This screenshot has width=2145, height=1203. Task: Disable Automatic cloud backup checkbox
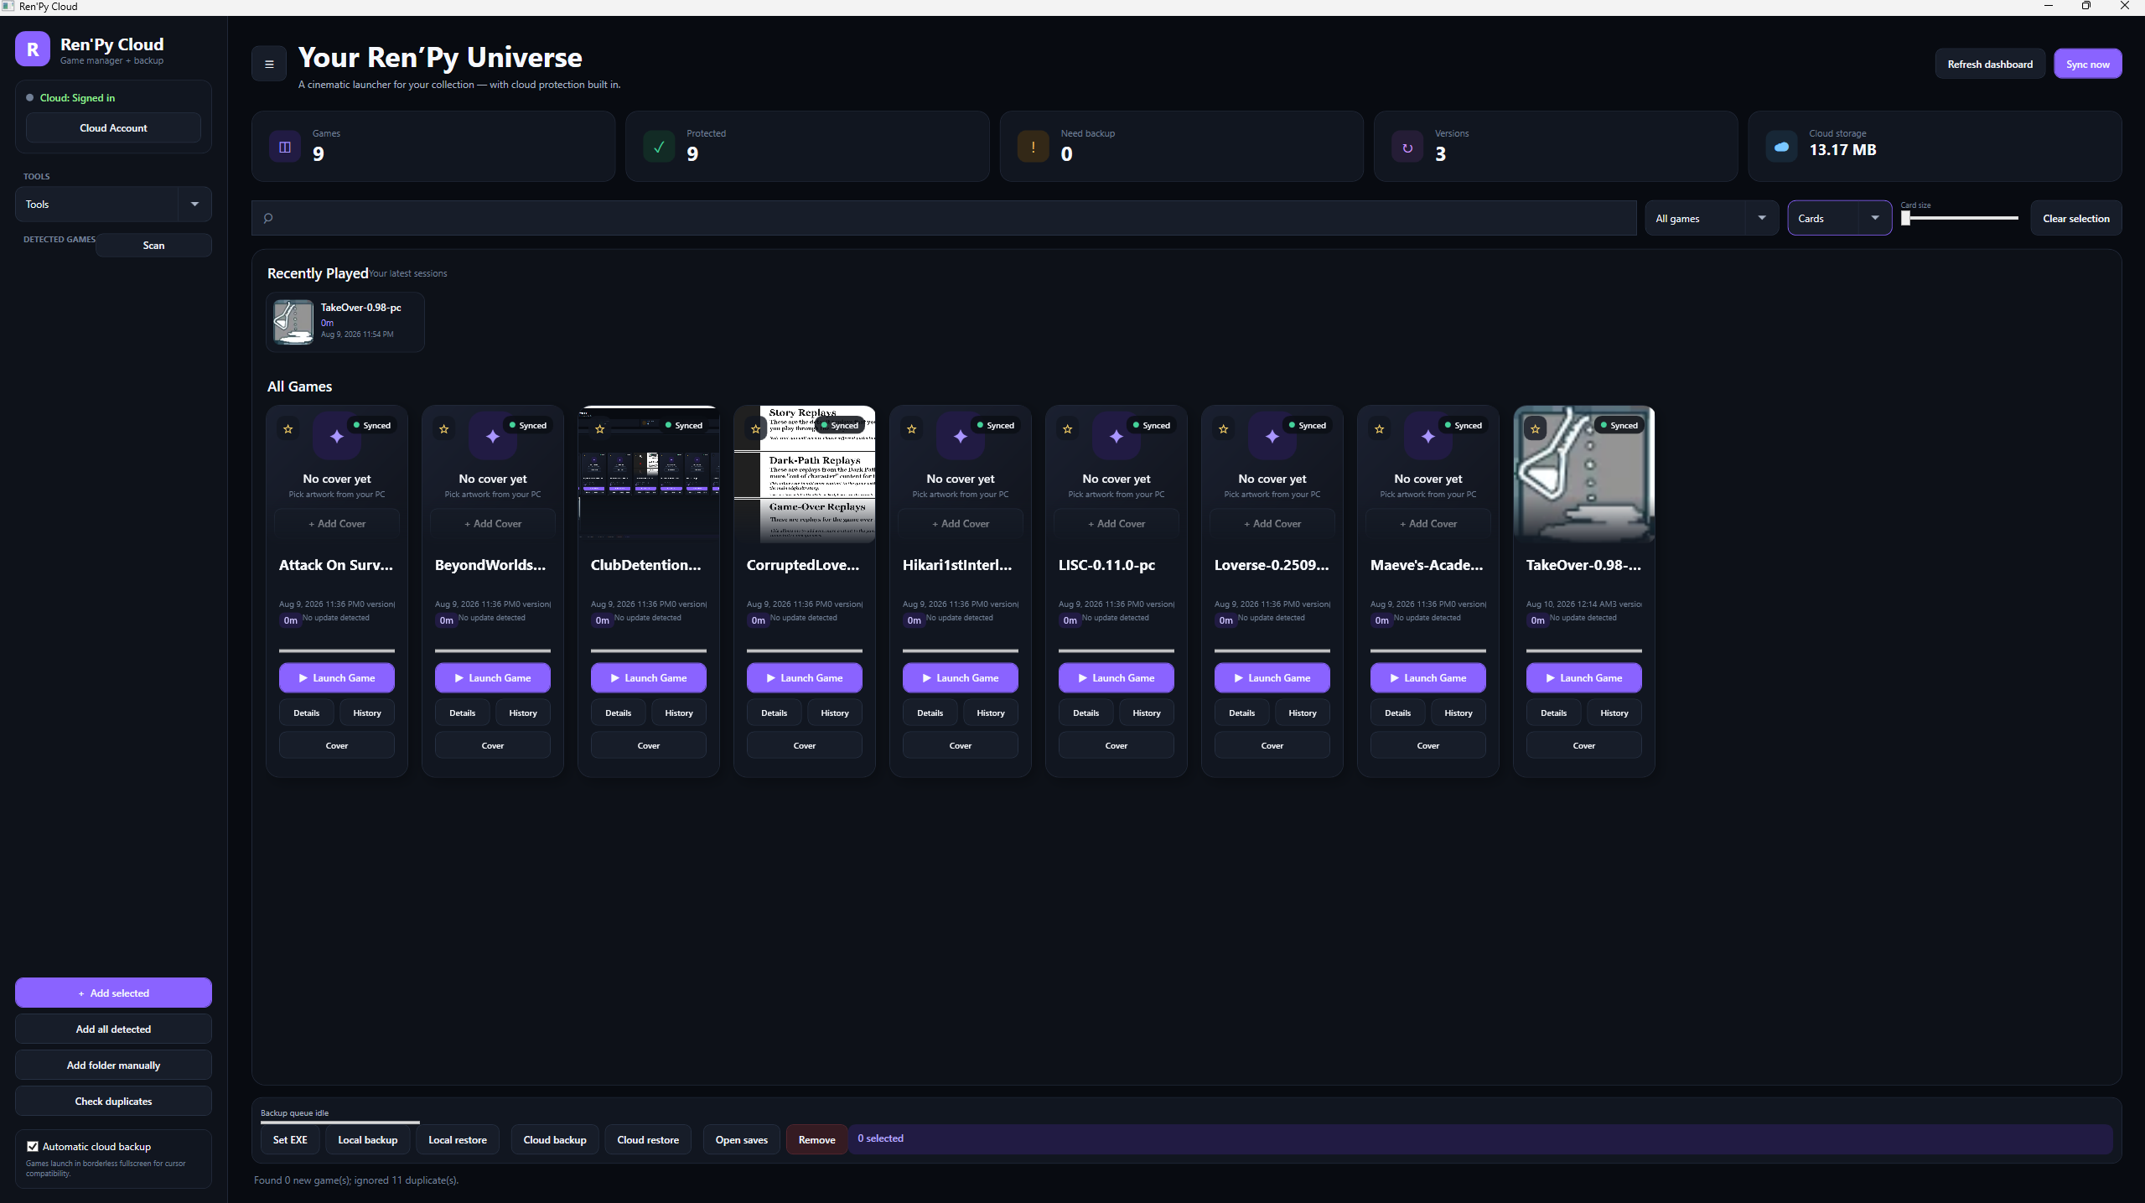(x=33, y=1146)
